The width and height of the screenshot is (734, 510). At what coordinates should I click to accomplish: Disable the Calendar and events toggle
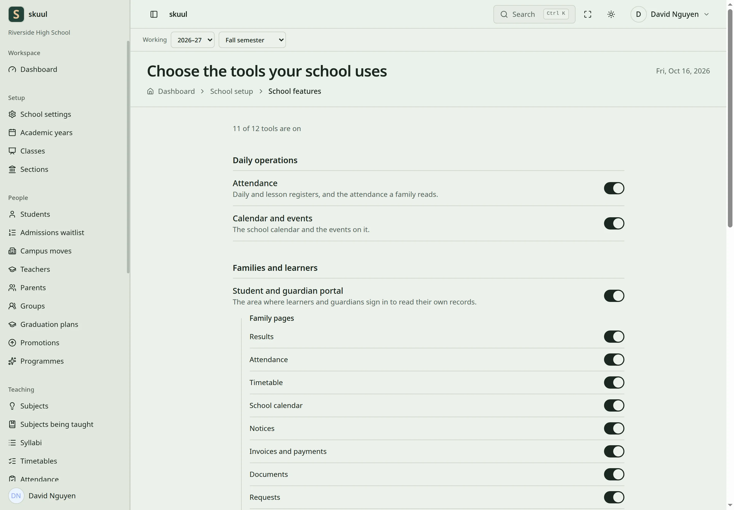coord(614,224)
